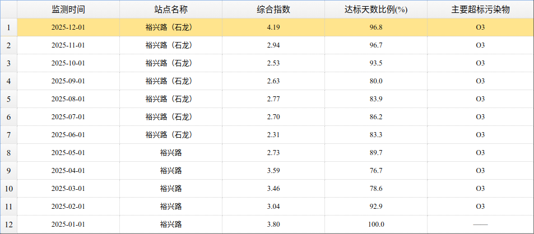534x234 pixels.
Task: Select the composite index value 4.19
Action: tap(273, 27)
